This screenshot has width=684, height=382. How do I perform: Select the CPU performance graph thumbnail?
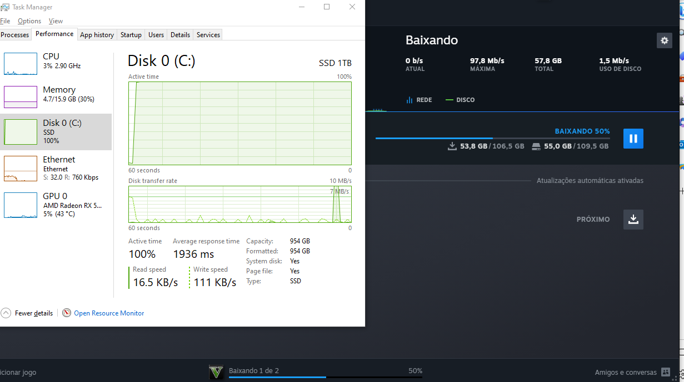coord(21,64)
